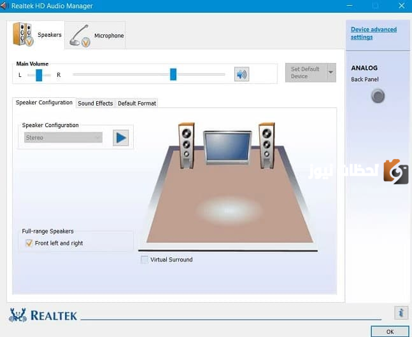This screenshot has width=412, height=337.
Task: Enable the Virtual Surround checkbox
Action: tap(145, 259)
